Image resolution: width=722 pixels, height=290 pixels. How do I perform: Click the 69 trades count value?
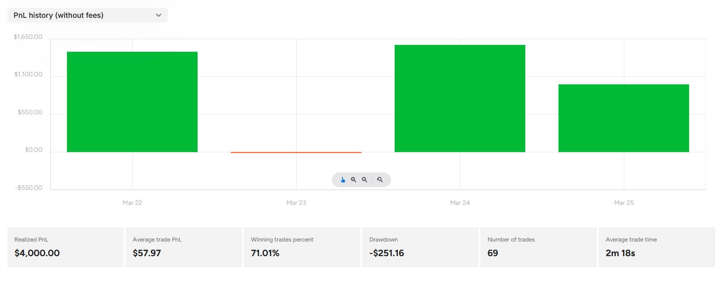[493, 253]
